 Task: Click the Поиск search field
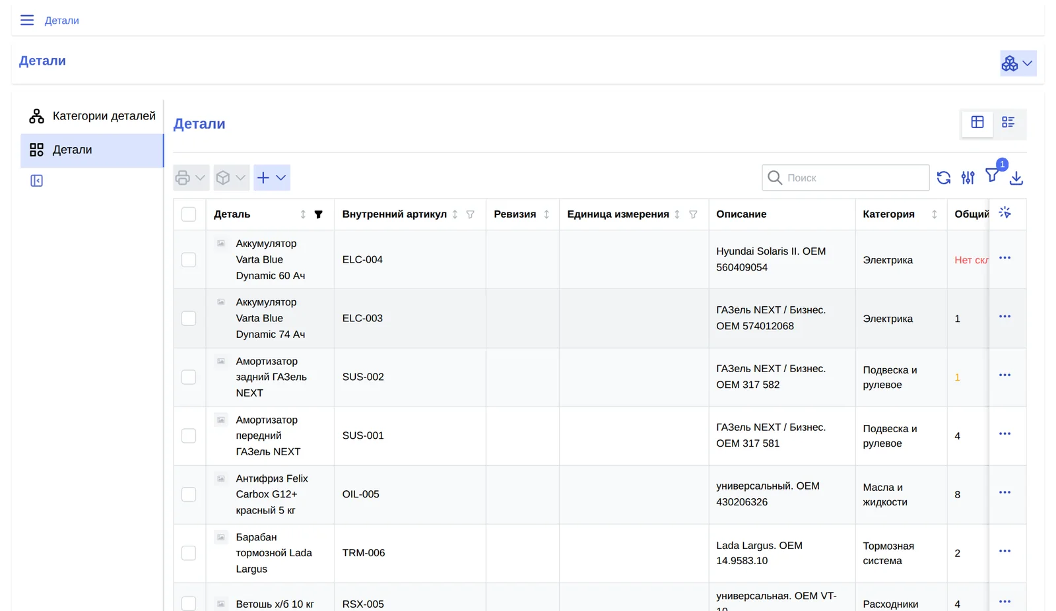845,178
